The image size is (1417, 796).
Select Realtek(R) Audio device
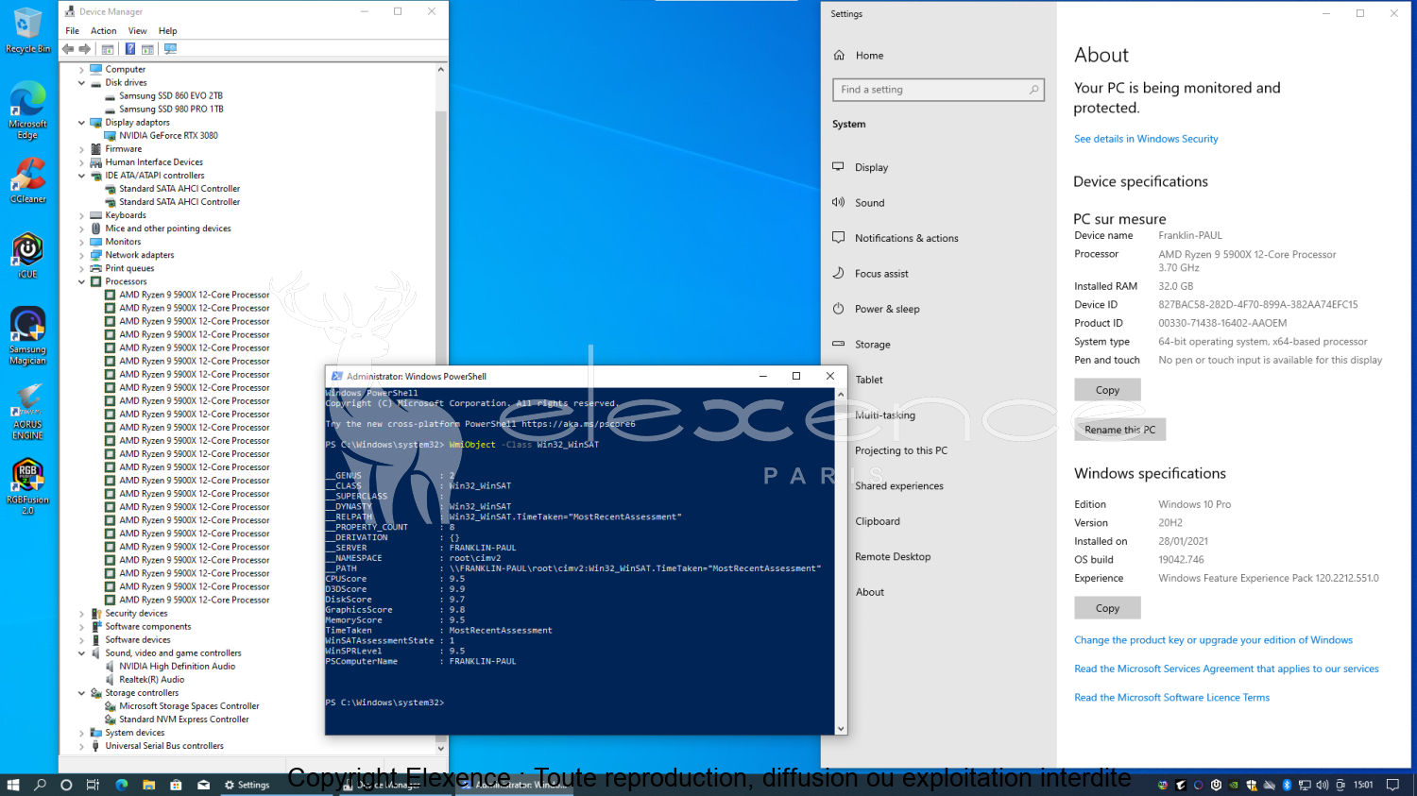point(151,680)
